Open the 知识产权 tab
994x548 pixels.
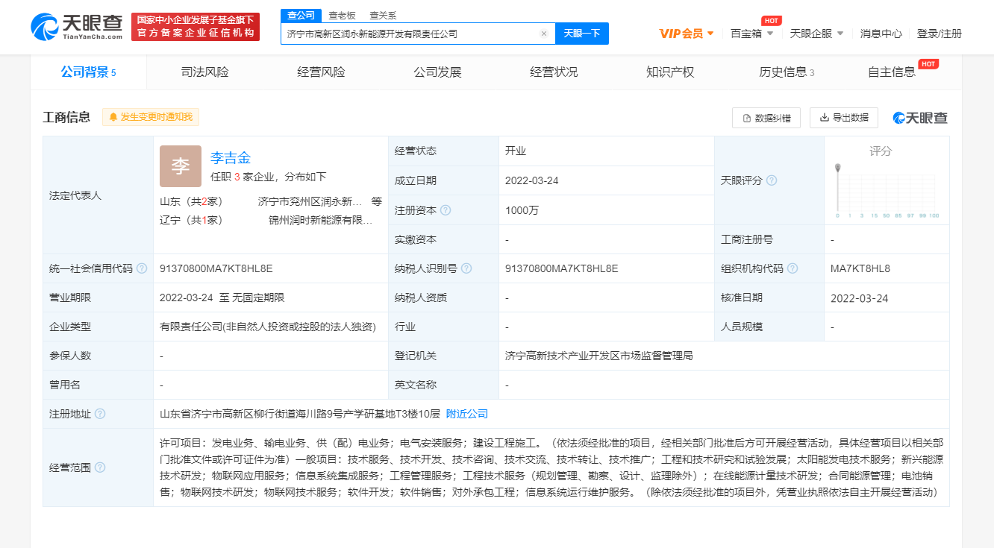tap(670, 72)
